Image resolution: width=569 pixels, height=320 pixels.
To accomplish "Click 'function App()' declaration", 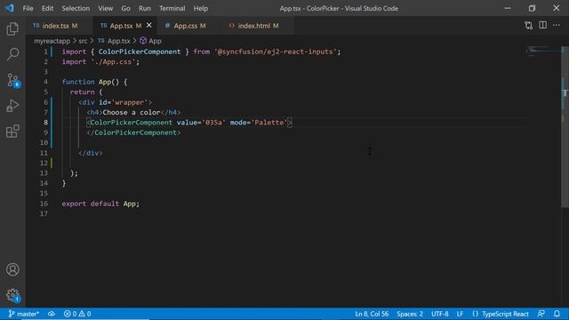I will click(91, 82).
